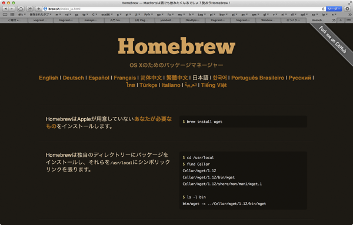Open the 繁體中文 language link
The height and width of the screenshot is (225, 353).
coord(177,78)
